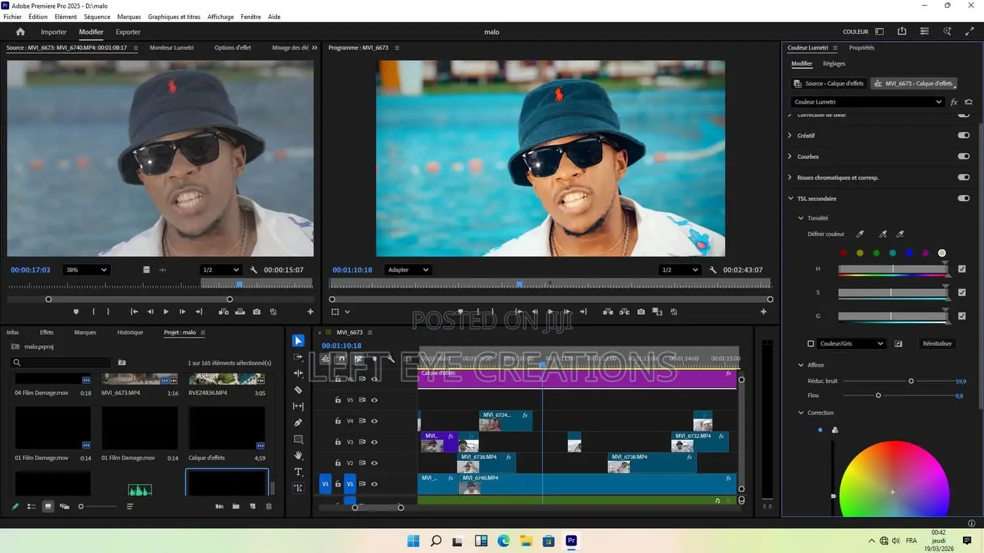Open the Couleur Lumetri effect dropdown

point(868,102)
